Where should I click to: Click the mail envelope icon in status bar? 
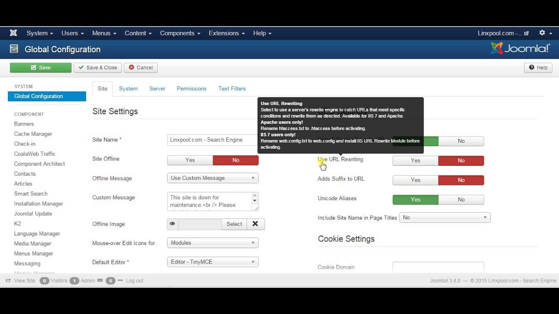100,280
